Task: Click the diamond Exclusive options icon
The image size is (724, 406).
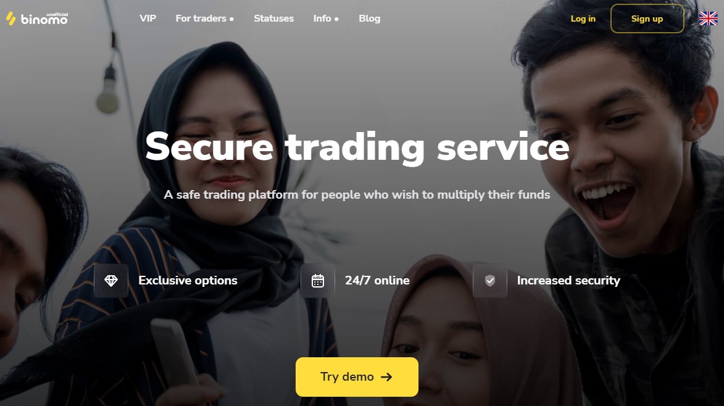Action: tap(111, 281)
